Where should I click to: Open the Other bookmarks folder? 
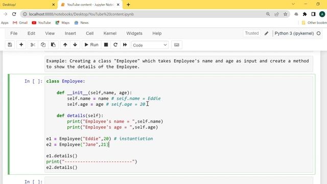314,22
